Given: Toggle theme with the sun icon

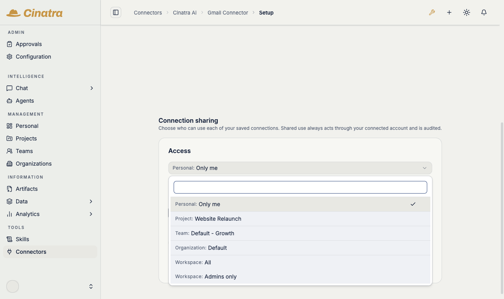Looking at the screenshot, I should 467,13.
